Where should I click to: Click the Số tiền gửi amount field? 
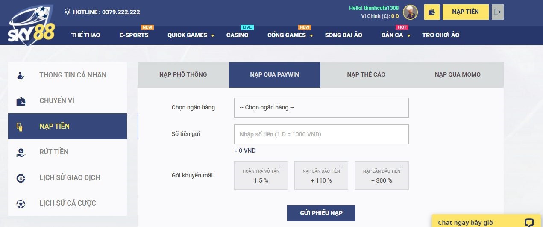coord(321,134)
